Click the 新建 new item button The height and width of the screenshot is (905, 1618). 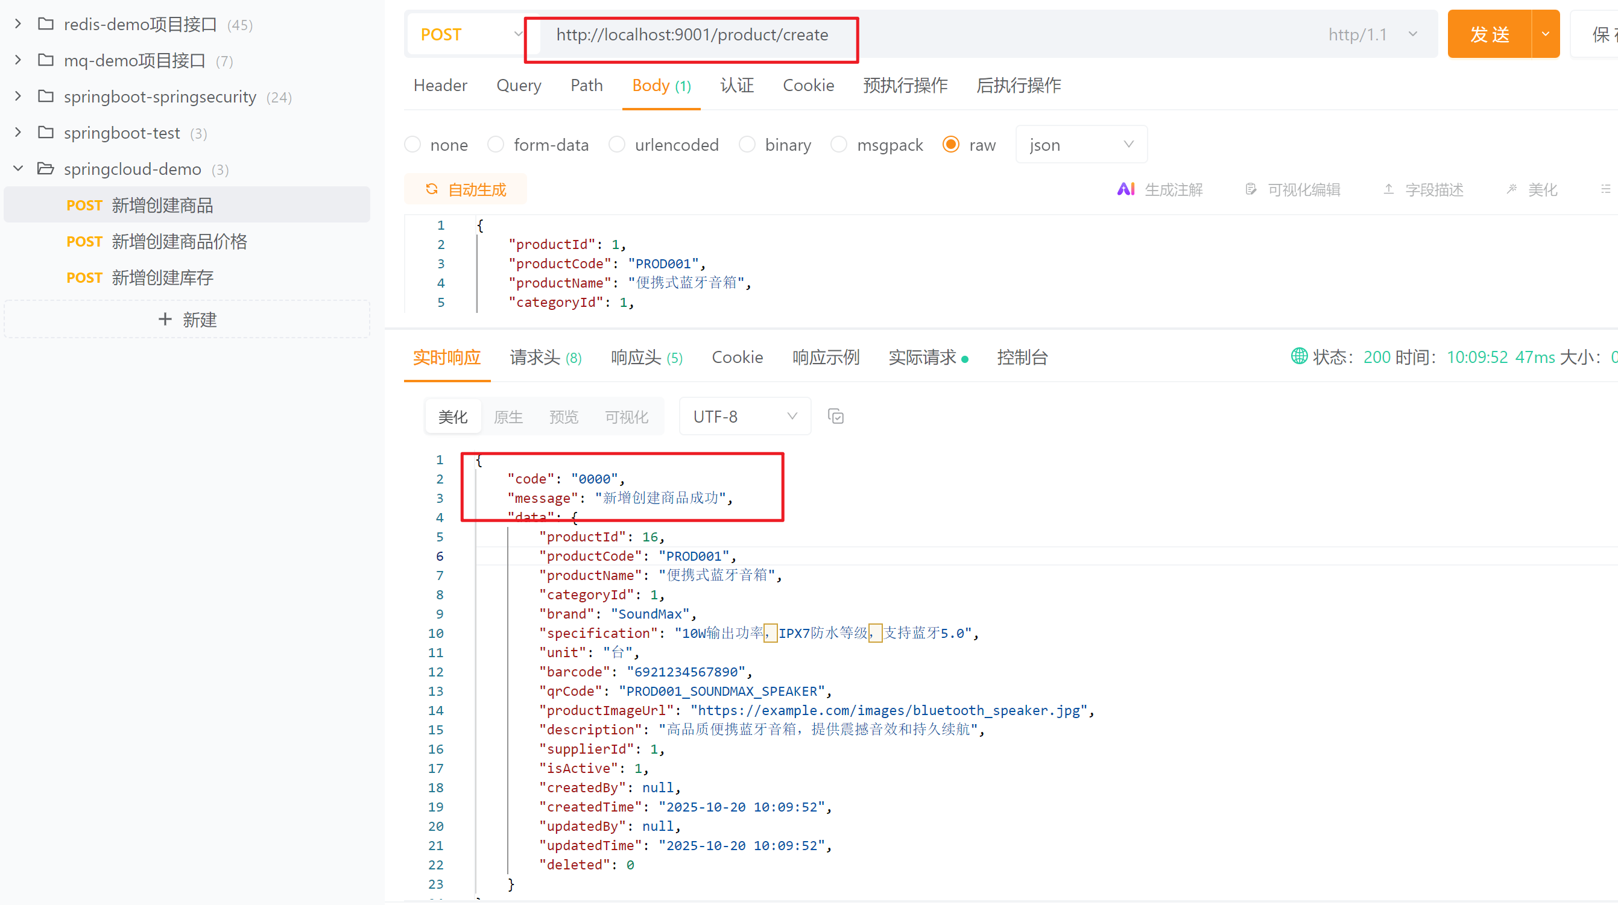coord(186,320)
